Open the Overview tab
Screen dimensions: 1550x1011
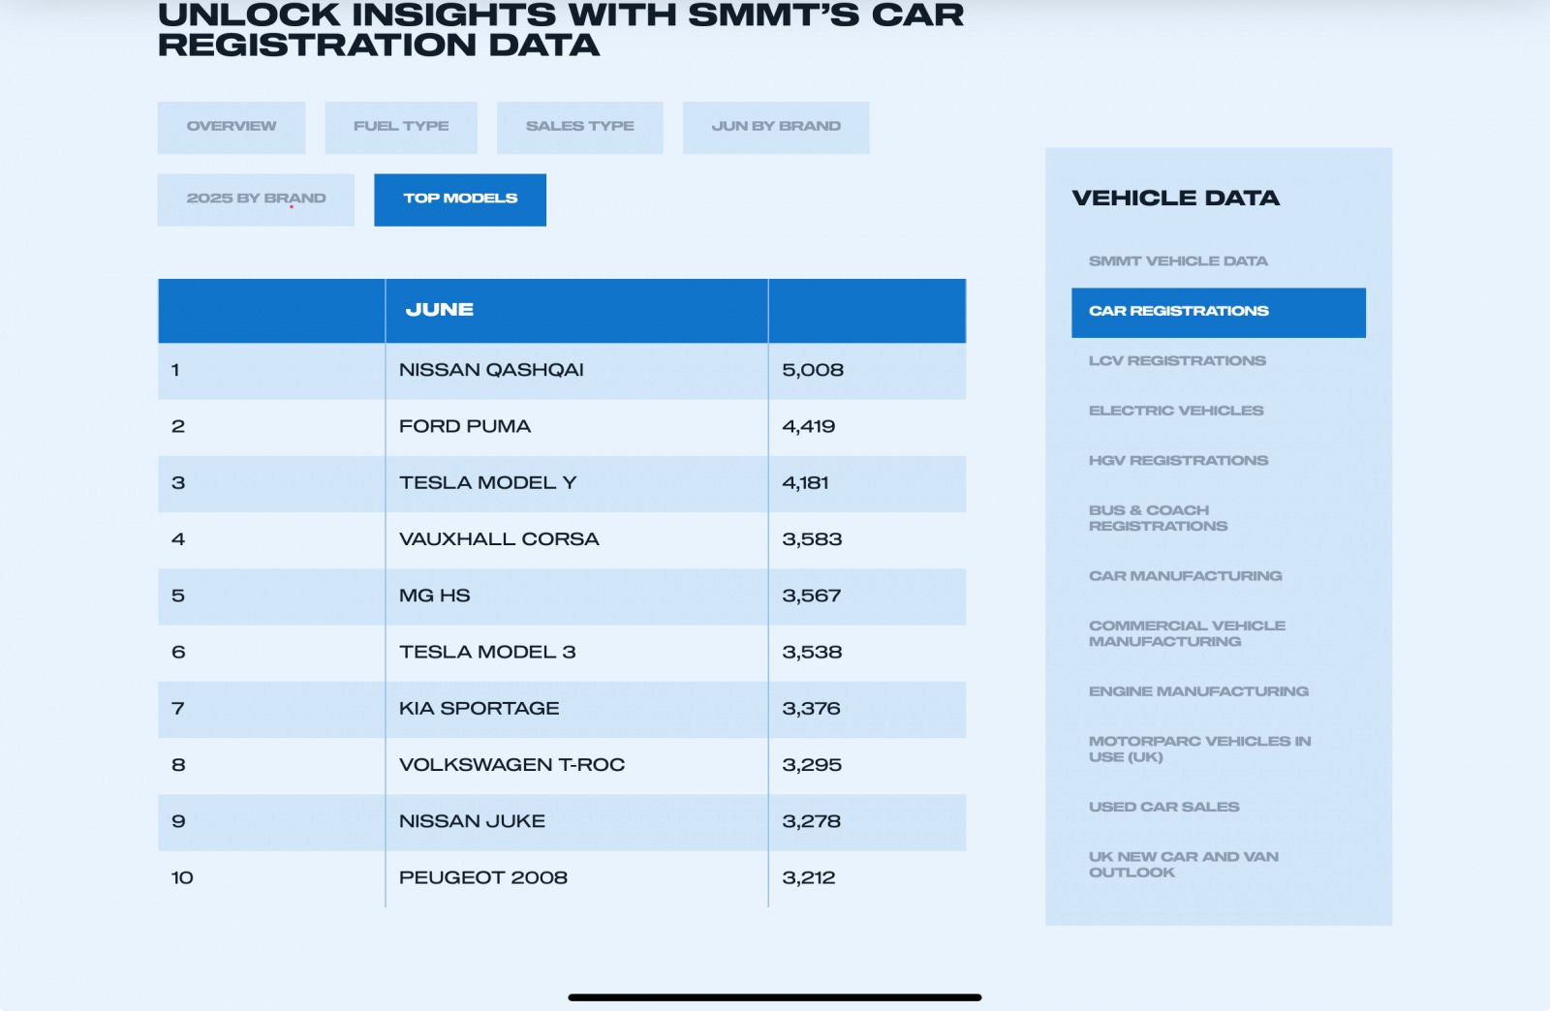[232, 127]
